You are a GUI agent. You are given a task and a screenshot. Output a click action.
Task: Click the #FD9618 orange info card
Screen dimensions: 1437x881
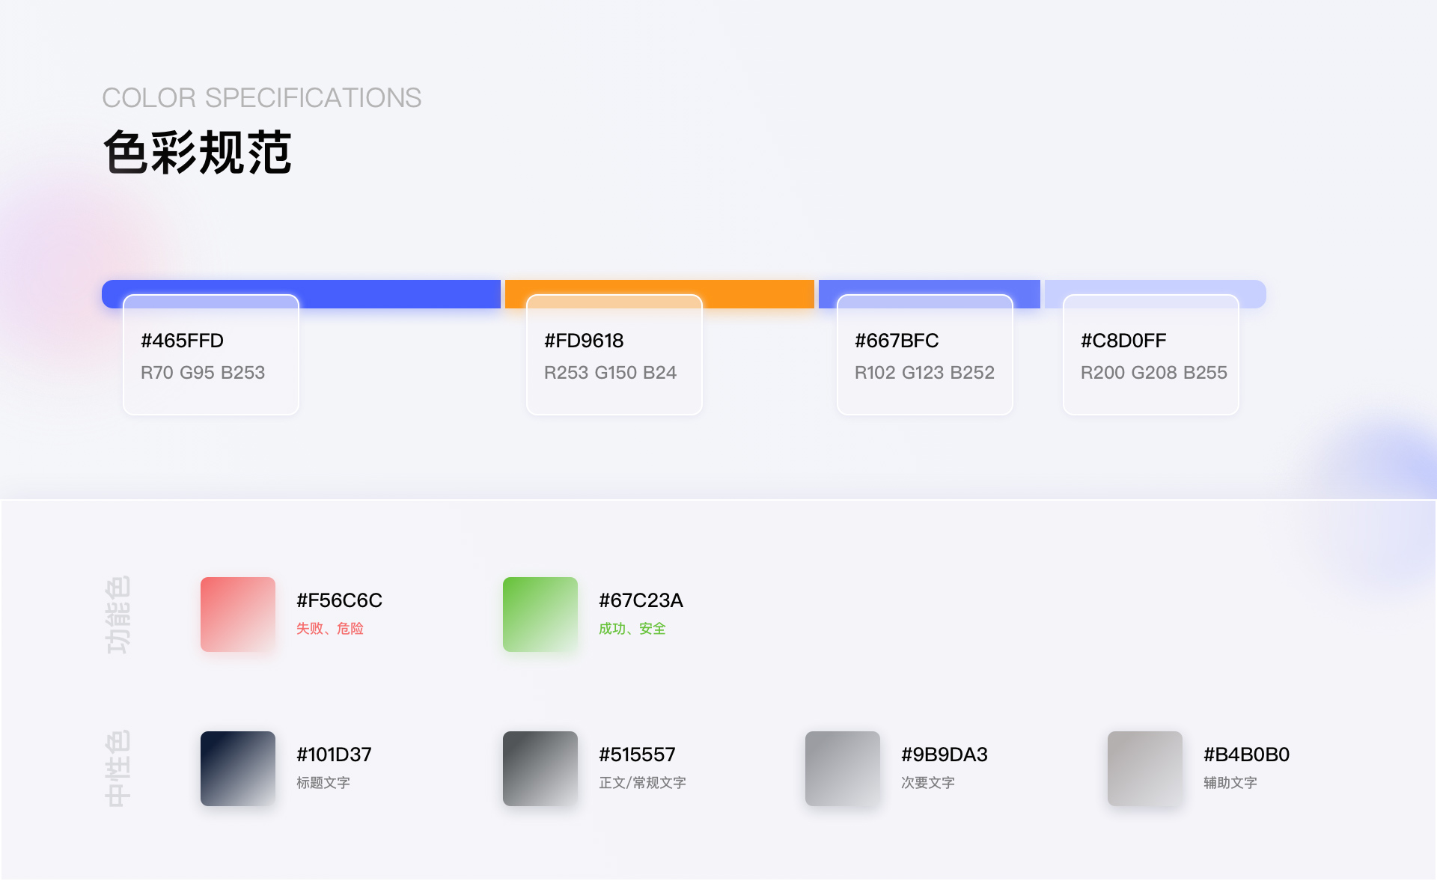[614, 355]
